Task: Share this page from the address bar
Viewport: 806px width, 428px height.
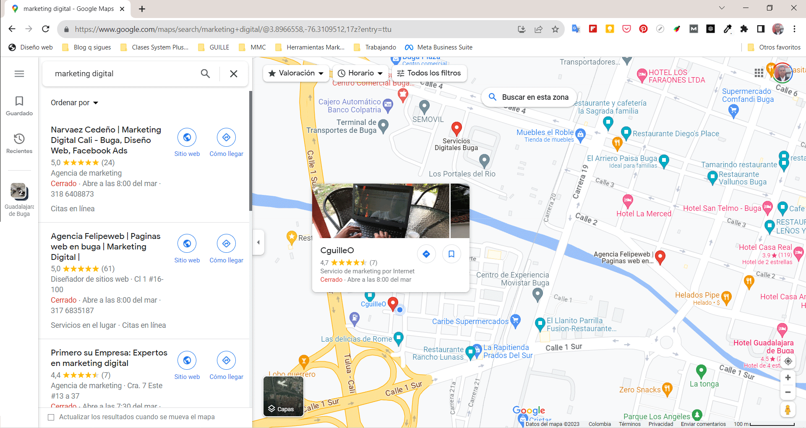Action: 538,29
